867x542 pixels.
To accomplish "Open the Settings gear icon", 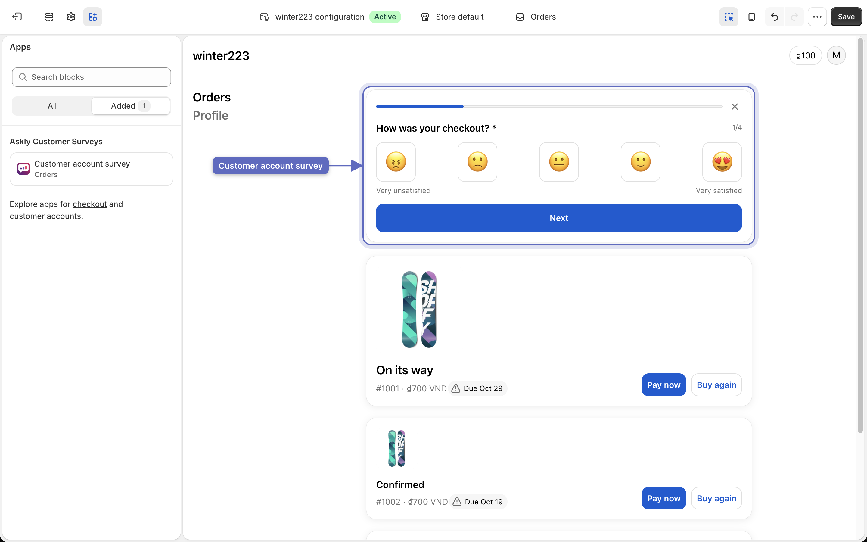I will click(x=71, y=17).
